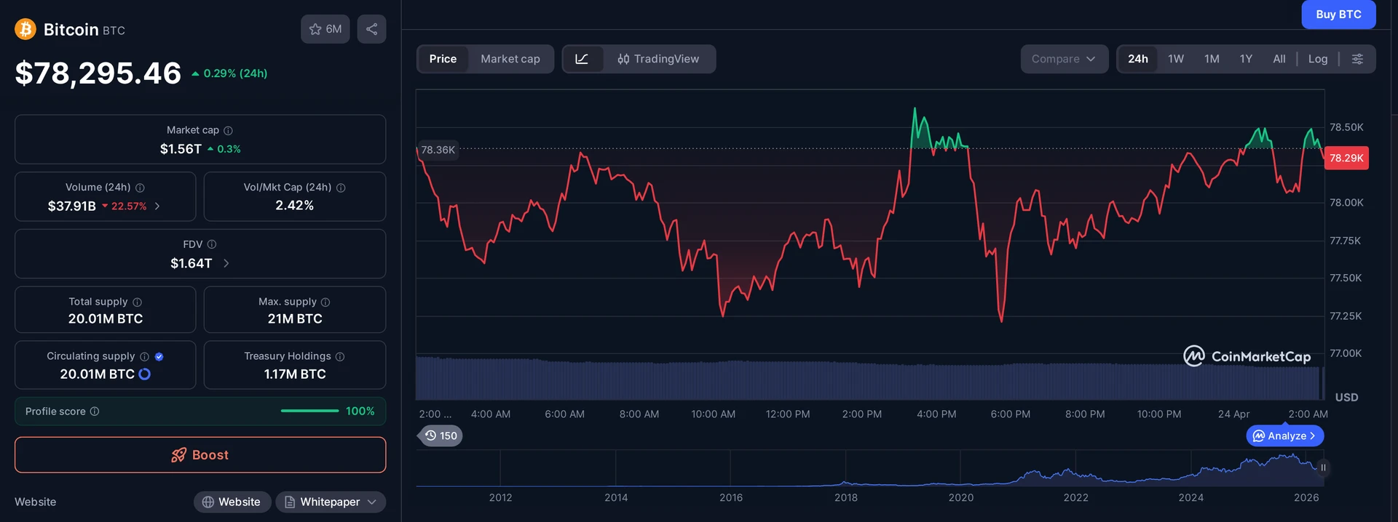Open the Website link button

point(232,502)
